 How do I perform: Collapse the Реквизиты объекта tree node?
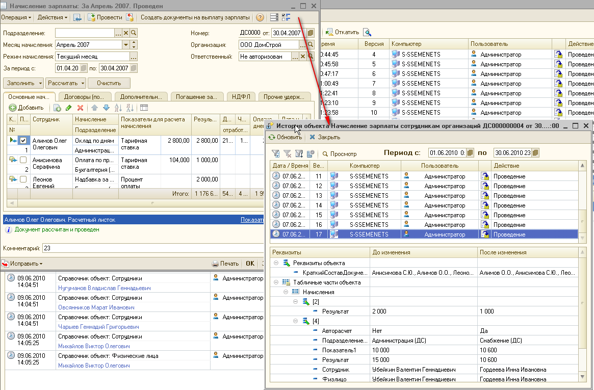pos(276,263)
